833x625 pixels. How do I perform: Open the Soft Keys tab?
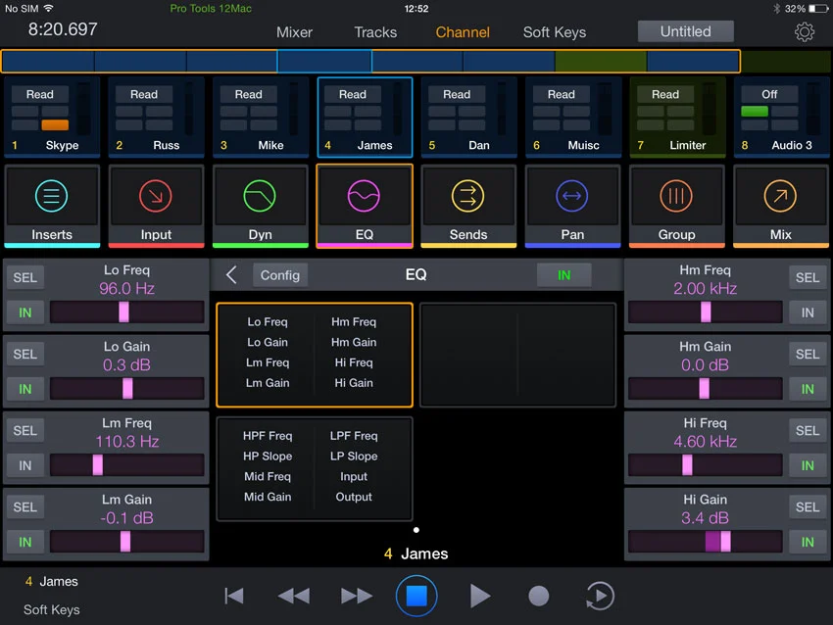(x=555, y=32)
